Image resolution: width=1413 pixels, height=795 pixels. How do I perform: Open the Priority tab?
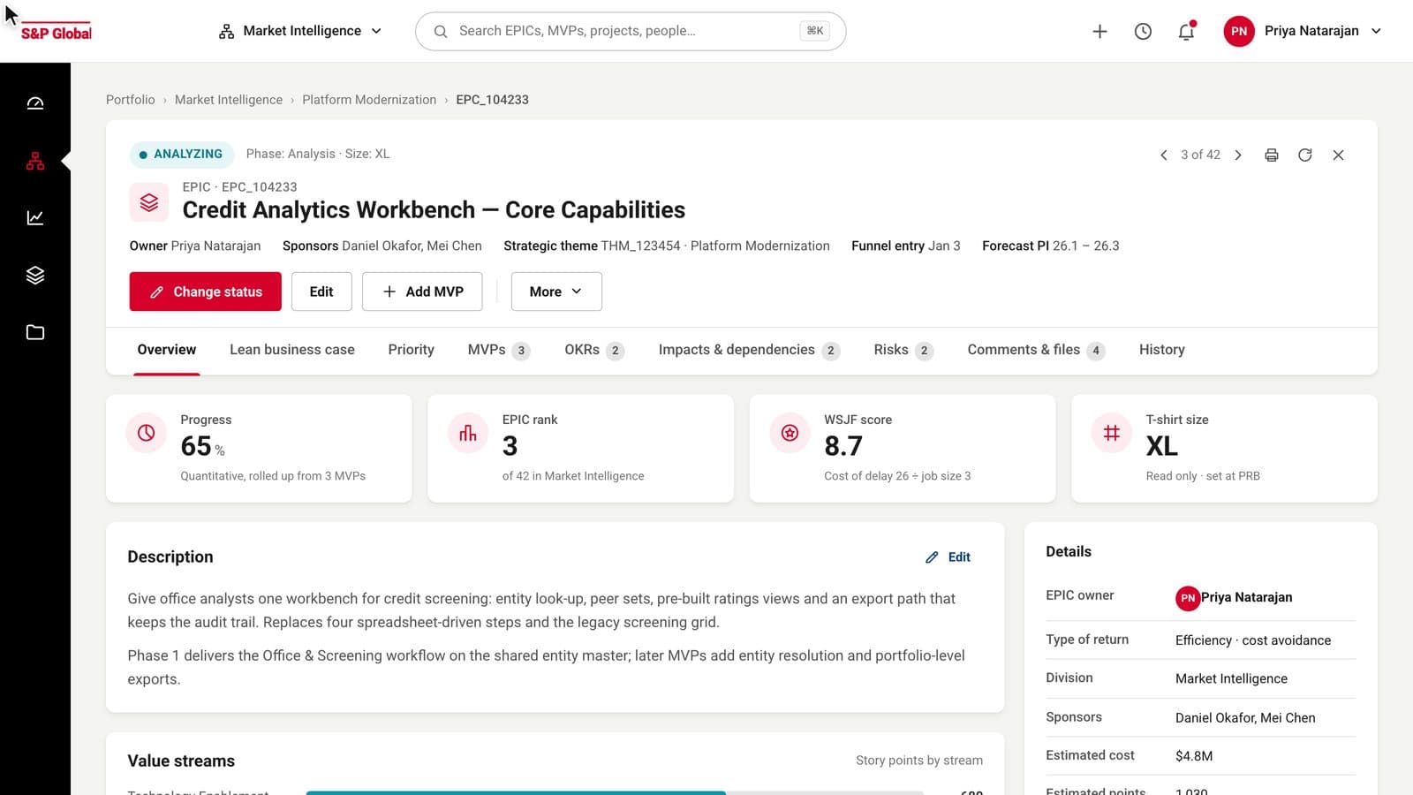411,350
